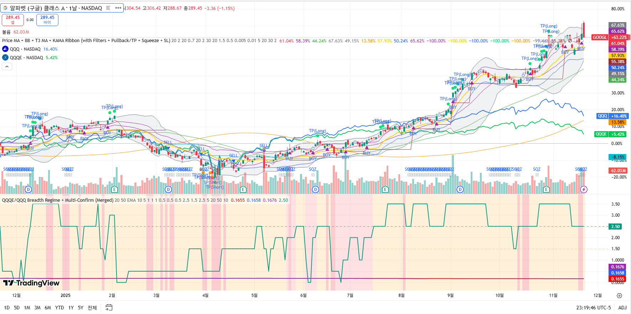This screenshot has height=314, width=631.
Task: Click the QQQ symbol logo icon
Action: click(5, 49)
